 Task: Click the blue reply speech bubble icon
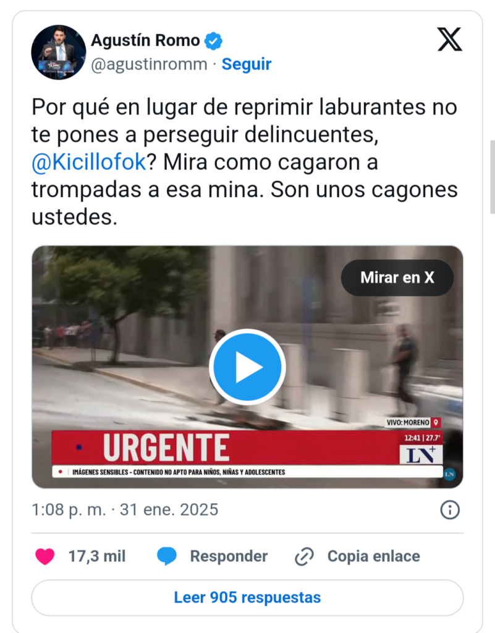click(x=167, y=556)
